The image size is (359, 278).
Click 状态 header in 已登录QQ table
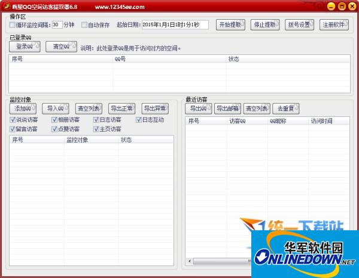[x=288, y=59]
